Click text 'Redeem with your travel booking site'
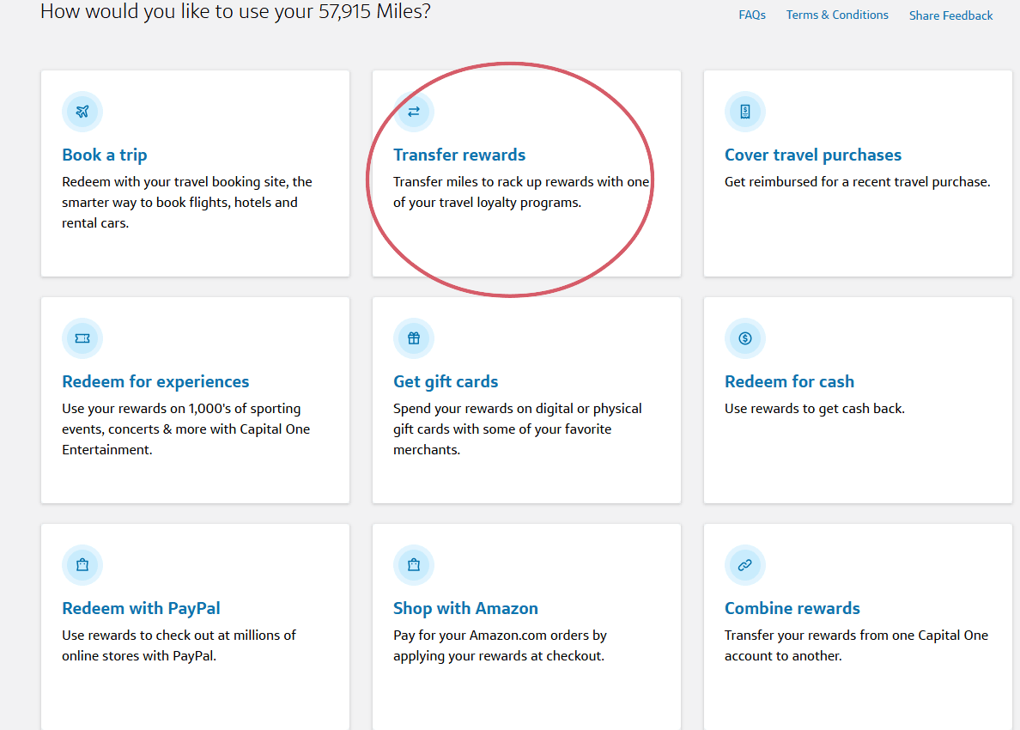1020x730 pixels. pyautogui.click(x=174, y=182)
